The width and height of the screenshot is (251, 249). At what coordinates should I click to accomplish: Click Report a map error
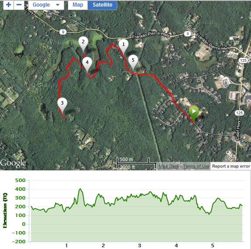231,166
